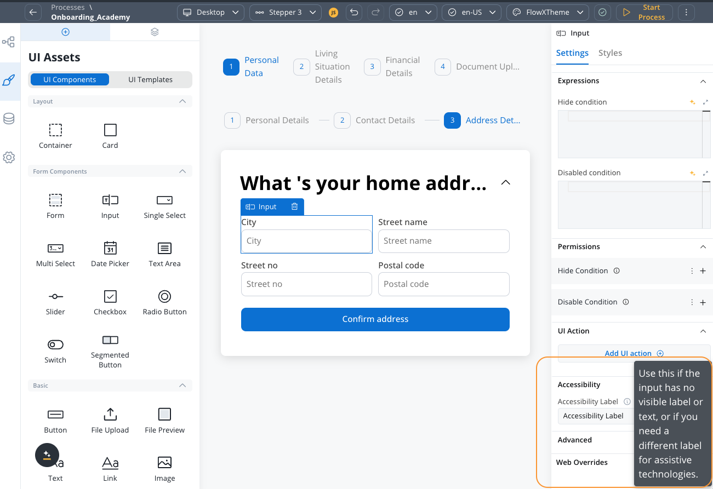Collapse the Layout section
Viewport: 713px width, 489px height.
pos(182,101)
